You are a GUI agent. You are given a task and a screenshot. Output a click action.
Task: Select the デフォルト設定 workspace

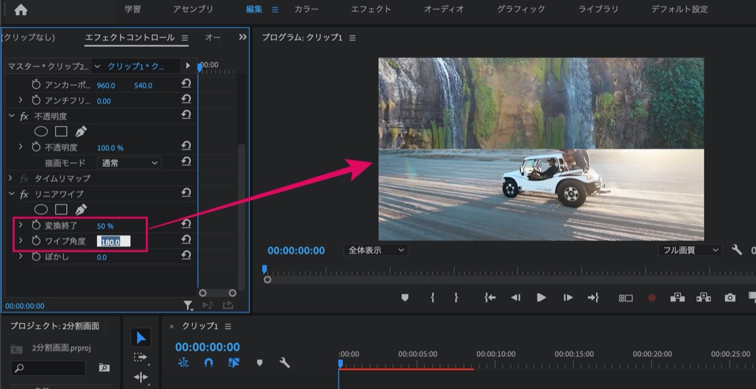(x=680, y=9)
